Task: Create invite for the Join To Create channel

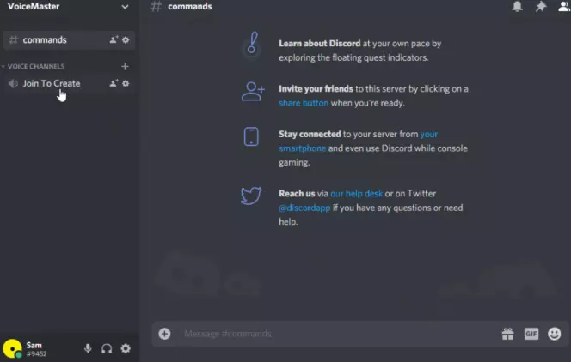Action: click(x=114, y=83)
